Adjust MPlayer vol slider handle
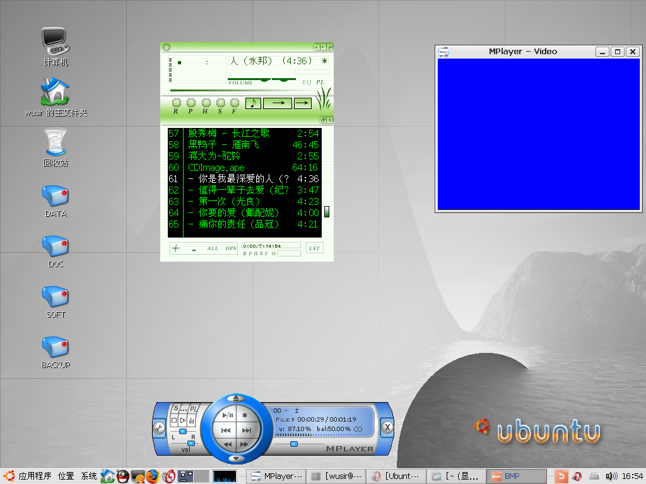The image size is (646, 484). click(x=191, y=443)
